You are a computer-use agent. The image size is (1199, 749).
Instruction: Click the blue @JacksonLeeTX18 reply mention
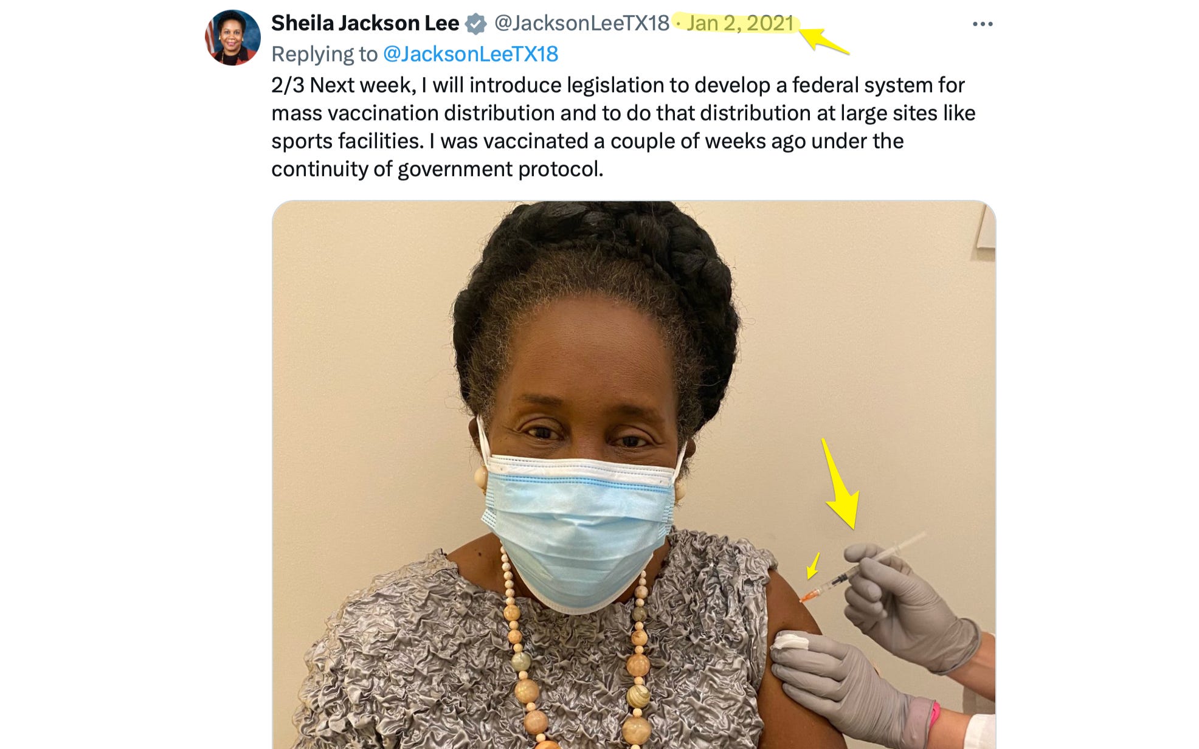click(x=471, y=54)
